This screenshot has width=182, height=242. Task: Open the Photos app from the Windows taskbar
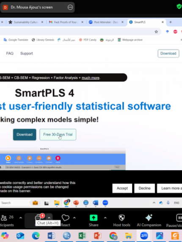160,236
